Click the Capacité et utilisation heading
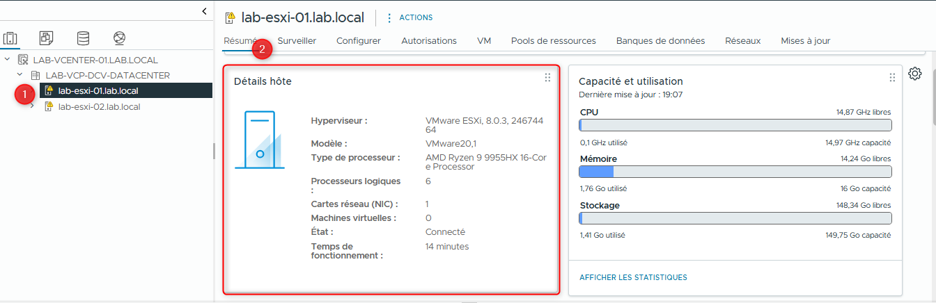The height and width of the screenshot is (303, 936). (631, 81)
